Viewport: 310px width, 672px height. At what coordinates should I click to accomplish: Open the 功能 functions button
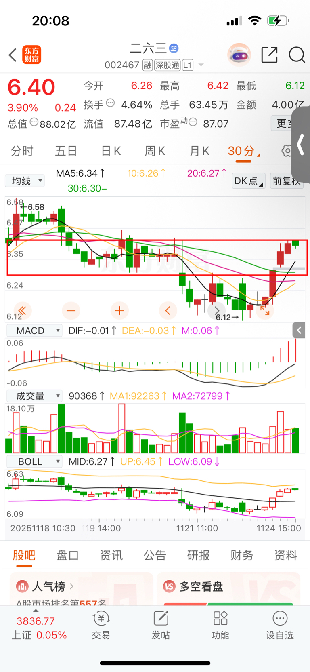click(x=220, y=626)
